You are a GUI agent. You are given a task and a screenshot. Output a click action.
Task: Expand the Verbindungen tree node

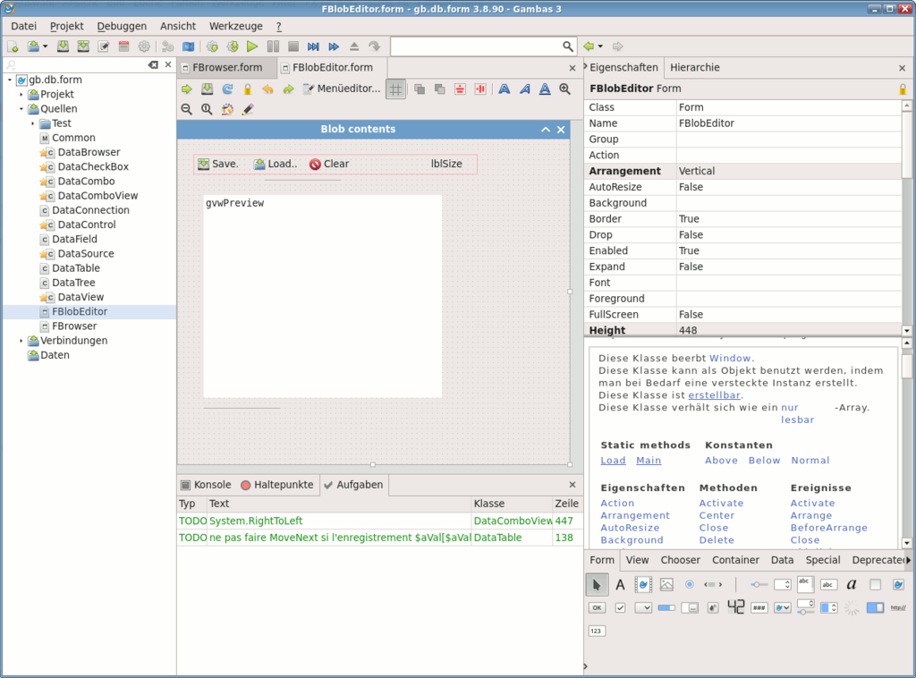click(21, 341)
